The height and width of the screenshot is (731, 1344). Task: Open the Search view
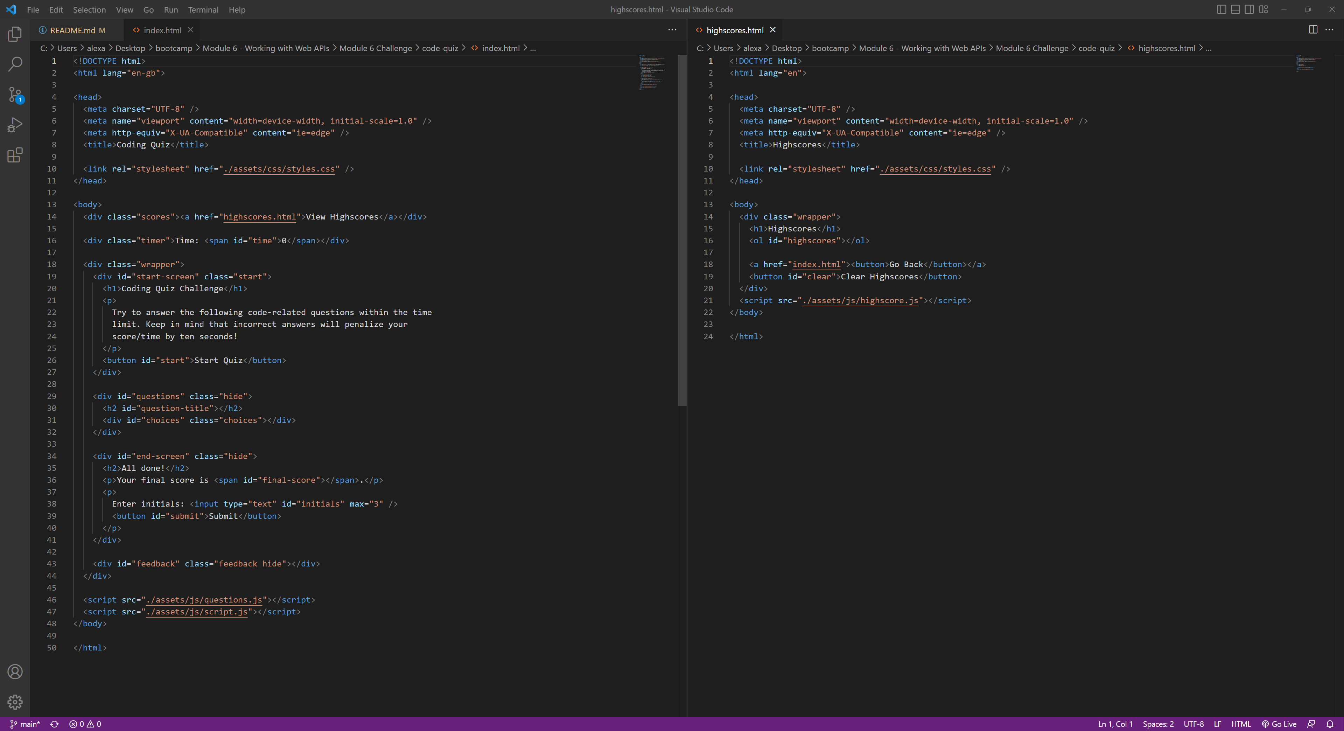(x=15, y=64)
